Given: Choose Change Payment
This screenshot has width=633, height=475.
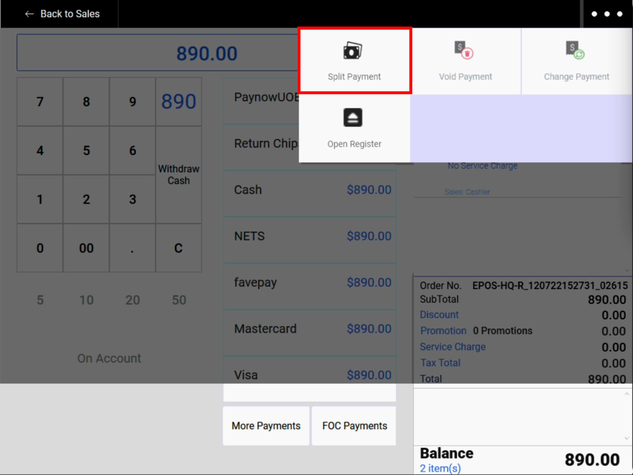Looking at the screenshot, I should click(576, 60).
